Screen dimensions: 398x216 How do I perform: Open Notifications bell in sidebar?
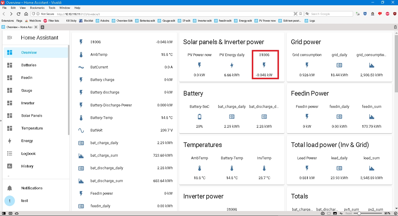(10, 188)
